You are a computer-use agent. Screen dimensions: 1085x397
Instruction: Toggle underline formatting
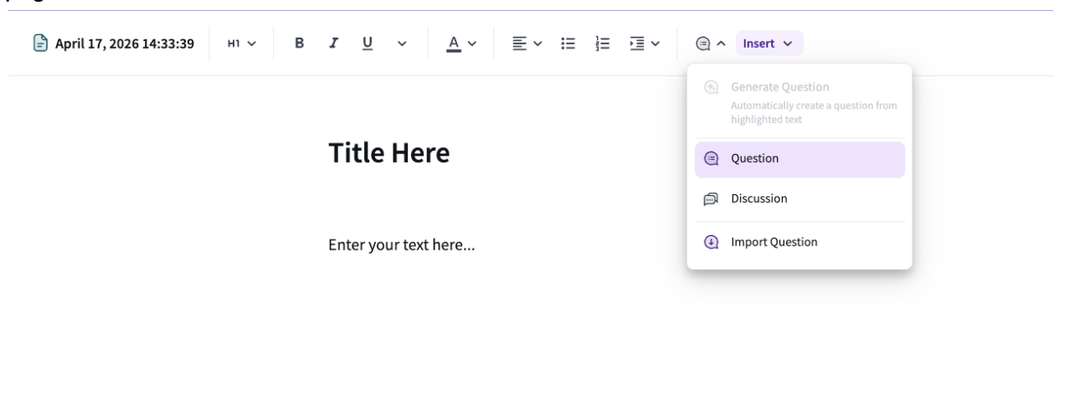(x=367, y=43)
